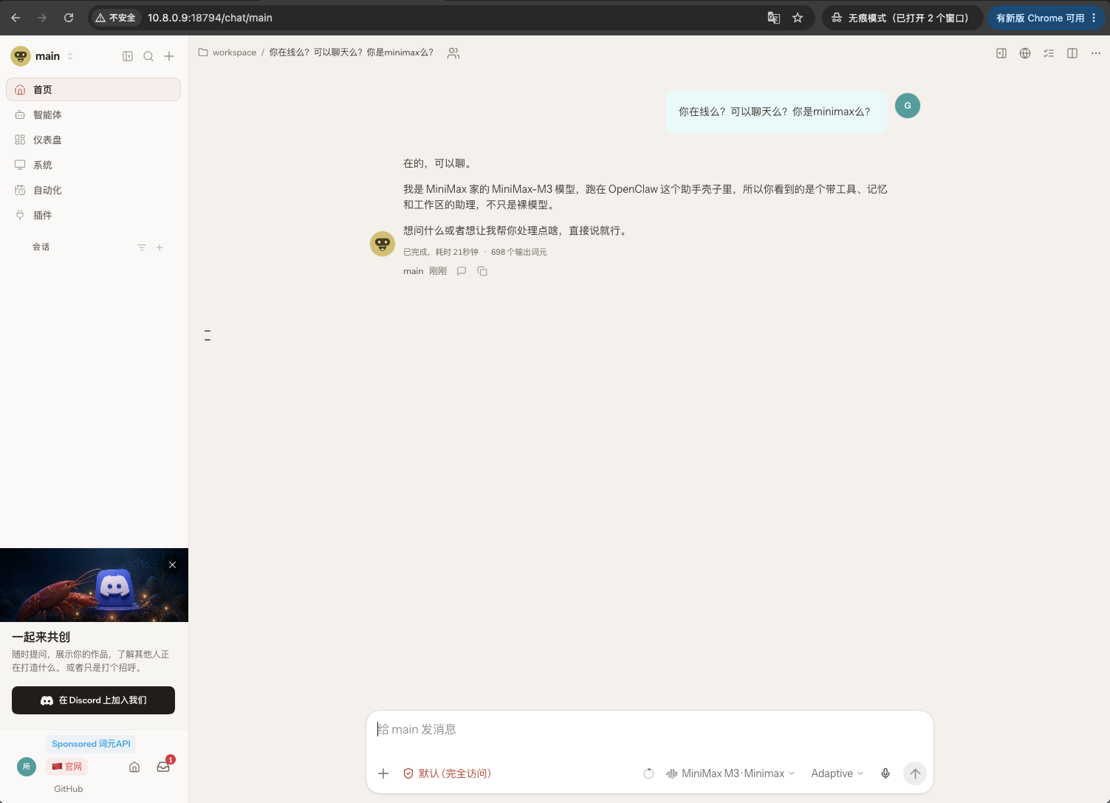The width and height of the screenshot is (1110, 803).
Task: Comment on the assistant's reply
Action: 462,271
